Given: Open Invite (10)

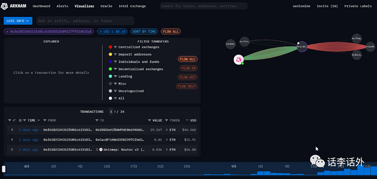Looking at the screenshot, I should (x=327, y=6).
